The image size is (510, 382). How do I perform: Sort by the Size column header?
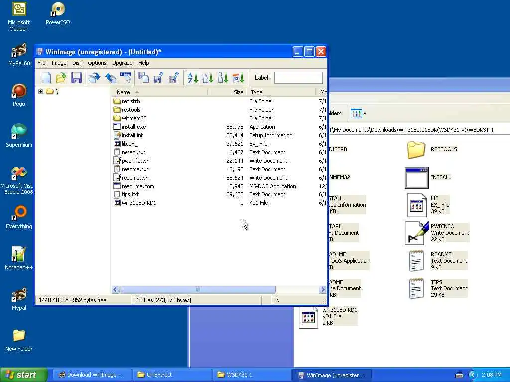point(227,92)
